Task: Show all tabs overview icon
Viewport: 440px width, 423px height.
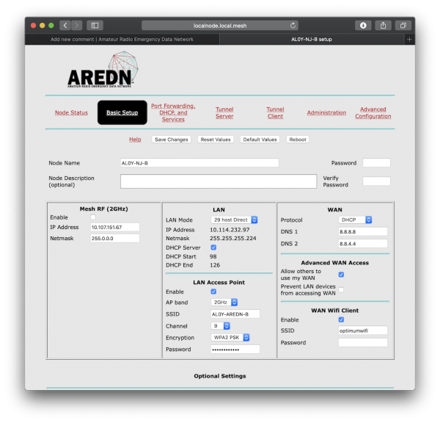Action: [x=403, y=26]
